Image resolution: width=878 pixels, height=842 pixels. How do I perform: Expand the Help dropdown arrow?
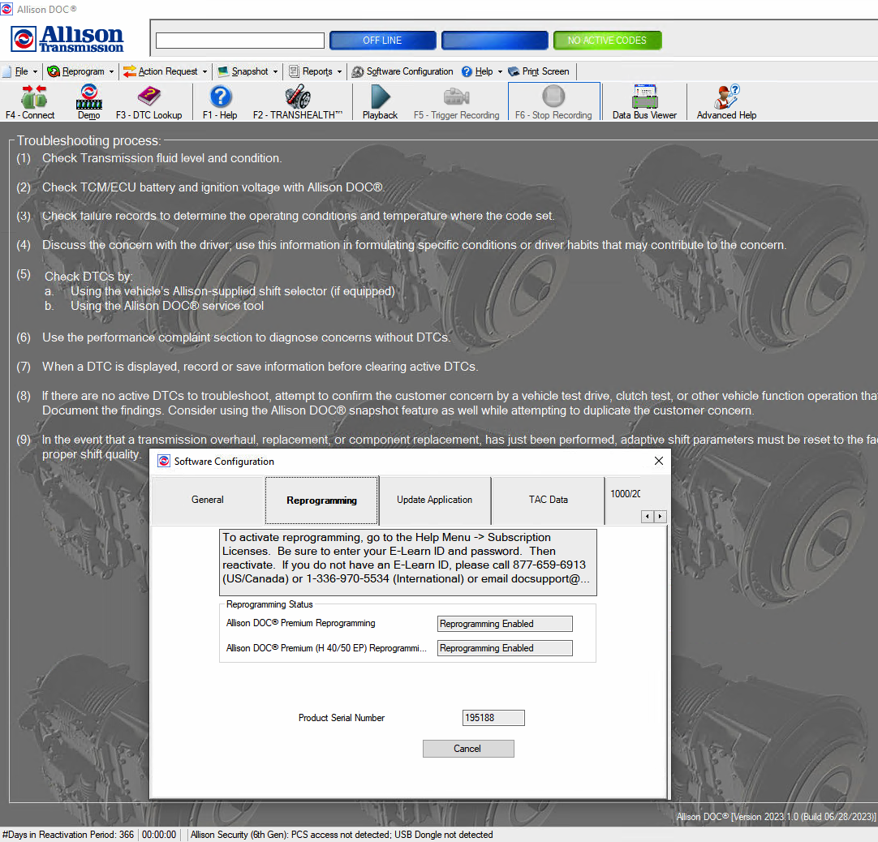(500, 71)
